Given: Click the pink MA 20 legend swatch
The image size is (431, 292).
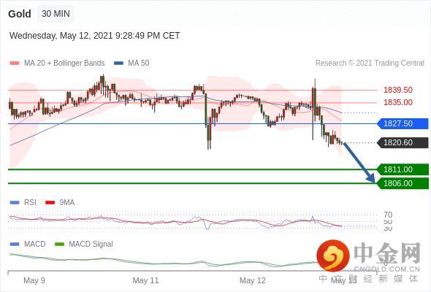Looking at the screenshot, I should pyautogui.click(x=15, y=64).
